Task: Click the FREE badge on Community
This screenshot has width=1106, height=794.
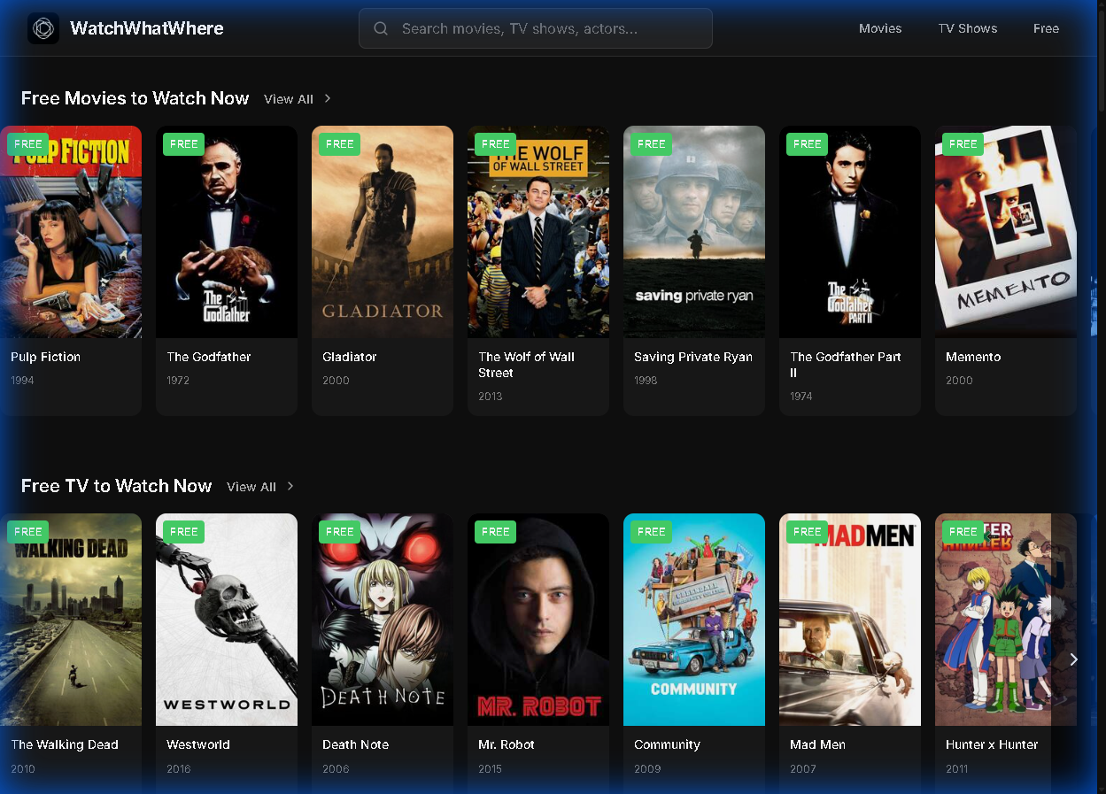Action: (651, 531)
